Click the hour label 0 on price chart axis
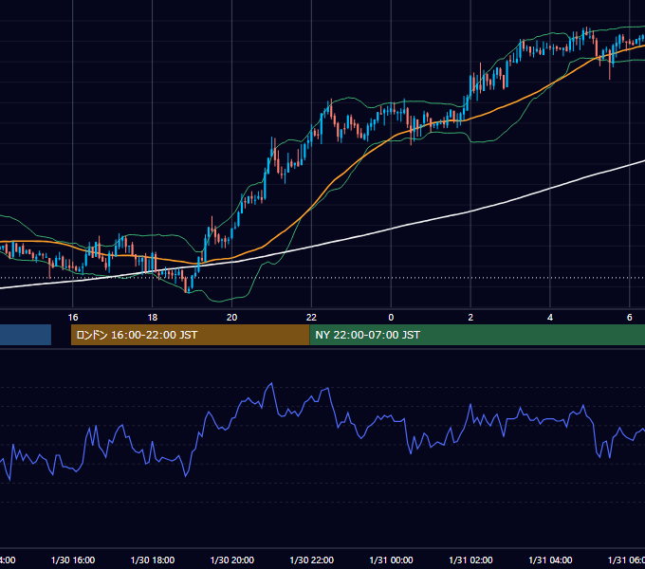The width and height of the screenshot is (645, 569). click(391, 318)
